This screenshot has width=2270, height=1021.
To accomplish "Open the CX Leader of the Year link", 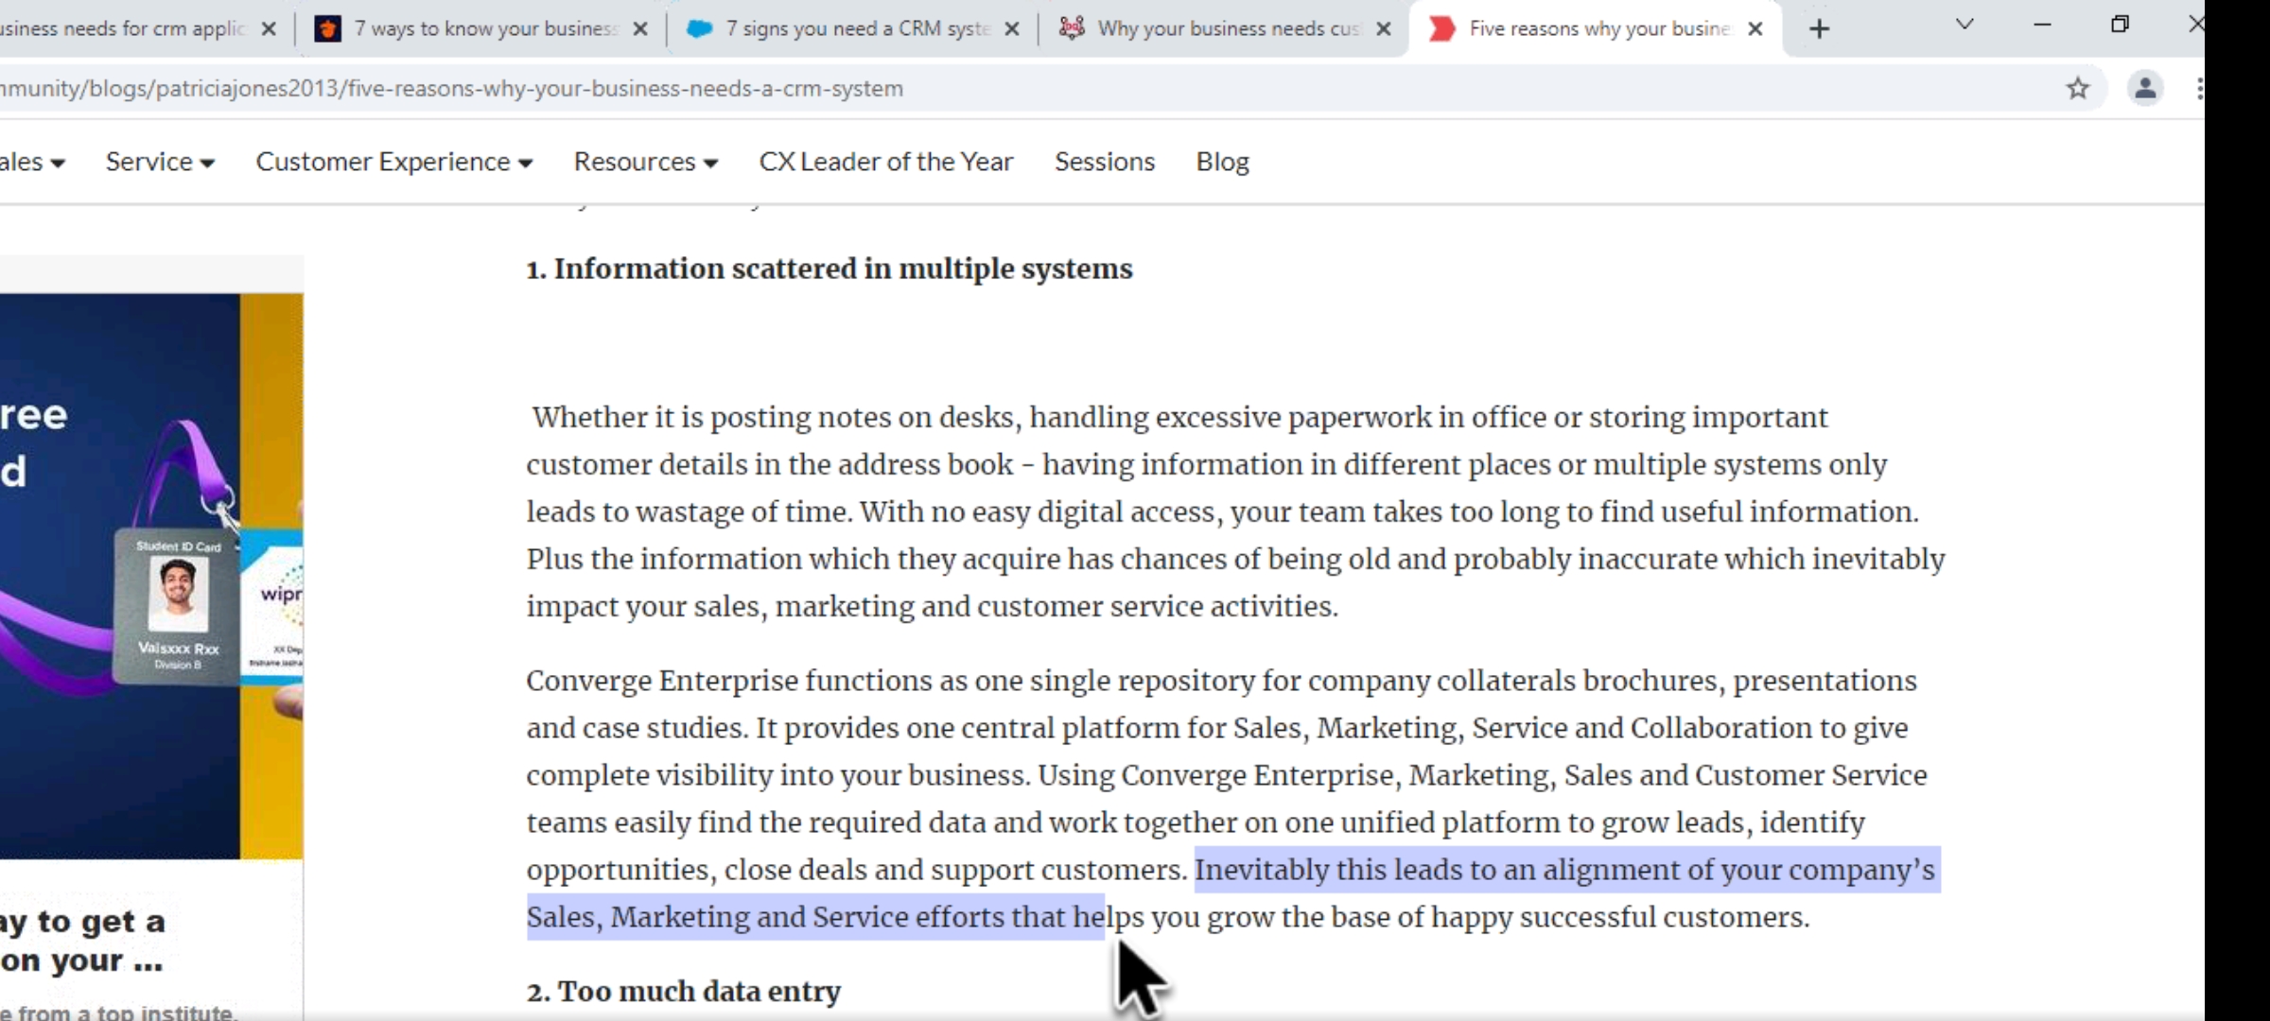I will click(885, 163).
